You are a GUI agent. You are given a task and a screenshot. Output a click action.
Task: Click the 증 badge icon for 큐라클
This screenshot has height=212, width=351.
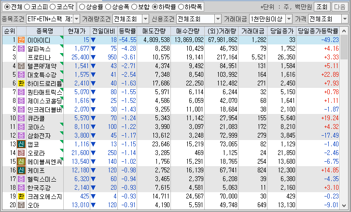[x=21, y=118]
